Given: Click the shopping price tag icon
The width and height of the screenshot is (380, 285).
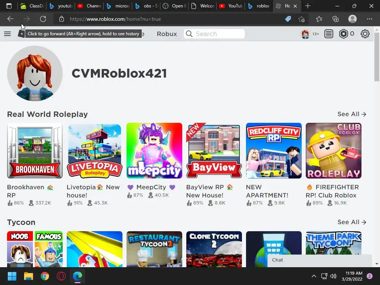Looking at the screenshot, I should (288, 19).
